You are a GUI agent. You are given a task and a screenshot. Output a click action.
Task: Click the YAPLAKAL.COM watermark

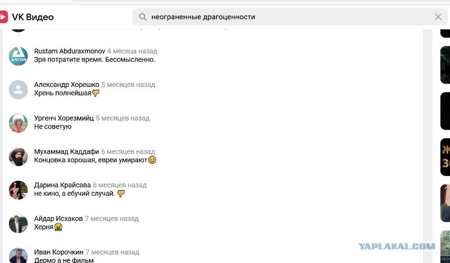pyautogui.click(x=397, y=246)
